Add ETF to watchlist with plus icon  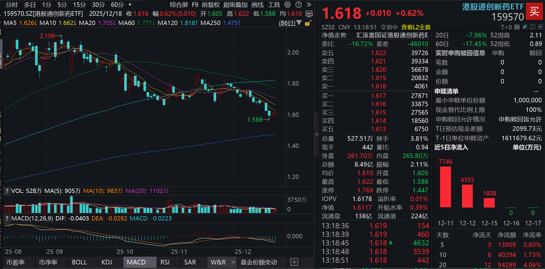coord(540,27)
